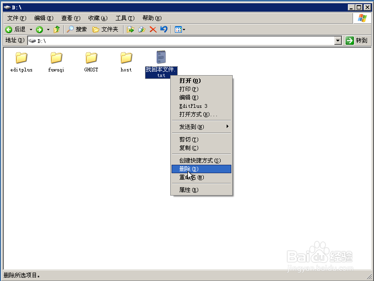This screenshot has width=374, height=281.
Task: Choose 打开(O) in context menu
Action: pyautogui.click(x=201, y=81)
